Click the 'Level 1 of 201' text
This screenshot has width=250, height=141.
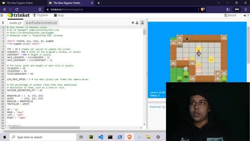pos(158,92)
